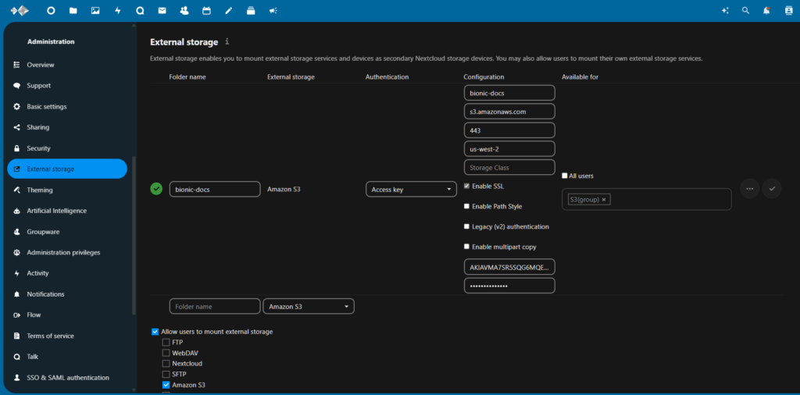Remove the S3(group) tag

click(604, 200)
